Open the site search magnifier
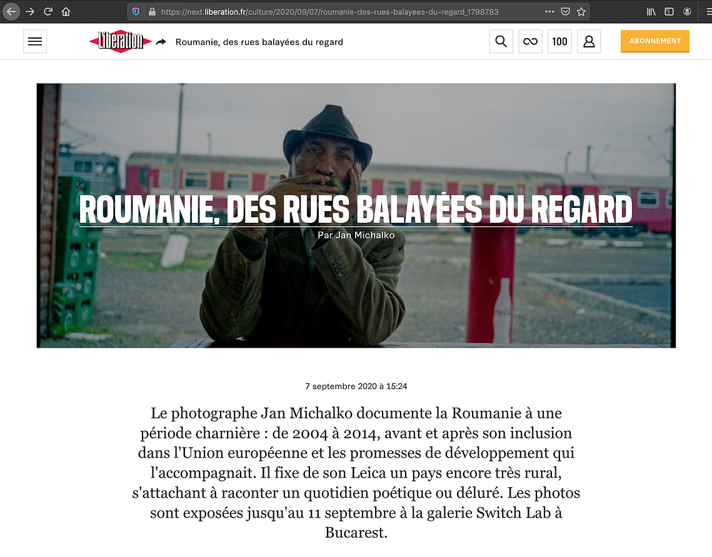The height and width of the screenshot is (557, 712). 501,41
